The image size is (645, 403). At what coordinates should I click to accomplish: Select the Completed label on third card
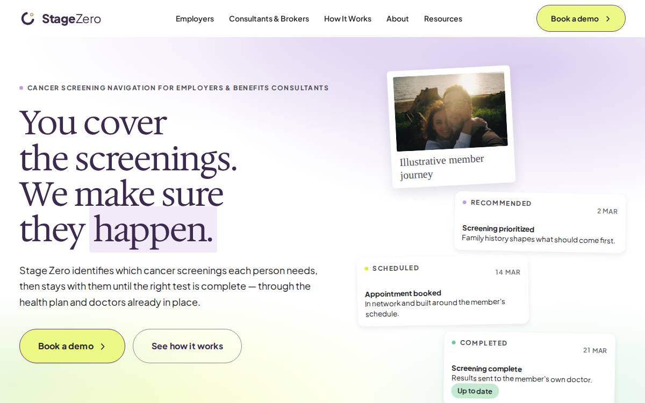click(x=484, y=343)
